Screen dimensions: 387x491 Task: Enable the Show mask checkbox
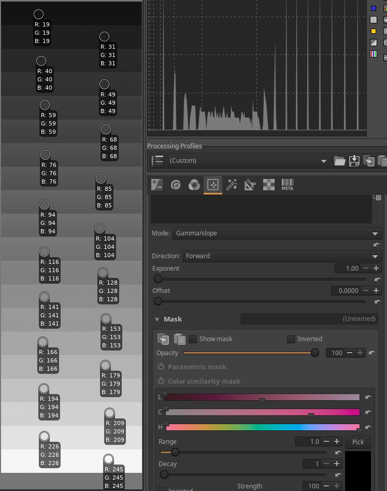pos(193,339)
